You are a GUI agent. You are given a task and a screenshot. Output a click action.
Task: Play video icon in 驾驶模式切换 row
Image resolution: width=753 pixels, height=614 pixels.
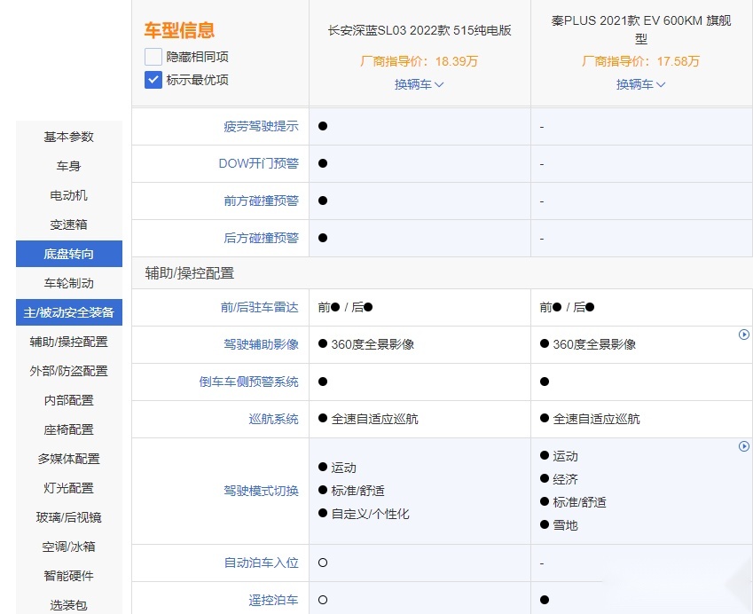click(x=744, y=446)
